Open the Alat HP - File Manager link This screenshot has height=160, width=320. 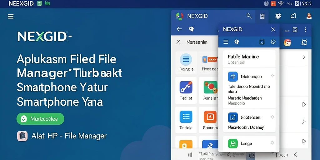coord(69,136)
